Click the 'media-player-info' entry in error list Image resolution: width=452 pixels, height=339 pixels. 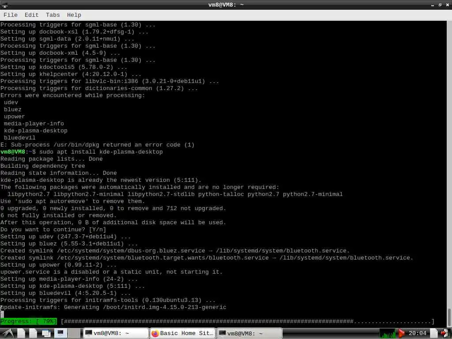[x=34, y=124]
